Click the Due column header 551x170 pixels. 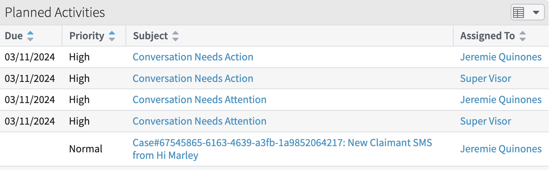pyautogui.click(x=14, y=36)
